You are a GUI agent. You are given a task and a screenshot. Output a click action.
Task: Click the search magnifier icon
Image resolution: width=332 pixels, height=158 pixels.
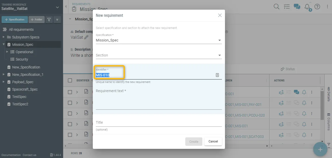pos(276,7)
